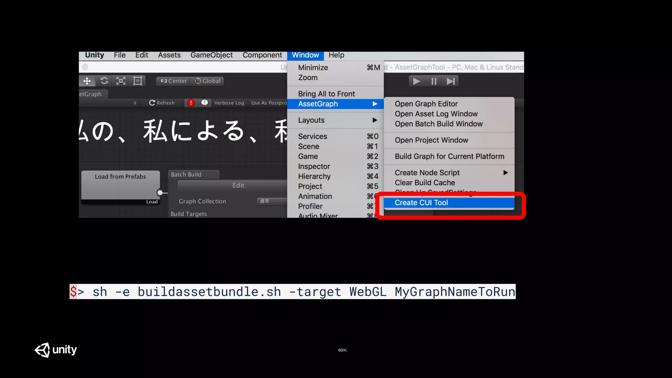Select Open Asset Log Window
The width and height of the screenshot is (672, 378).
449,114
